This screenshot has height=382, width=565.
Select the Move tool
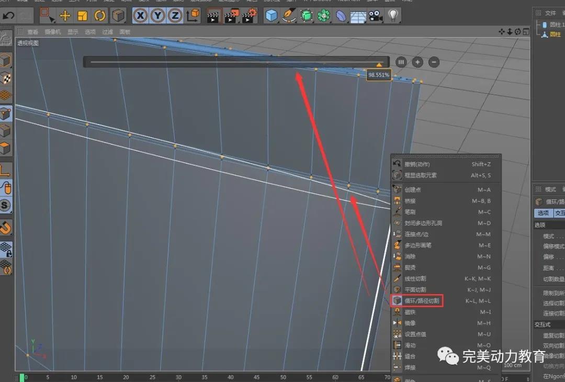tap(65, 15)
